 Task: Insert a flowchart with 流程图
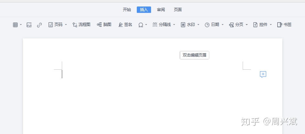(x=81, y=24)
